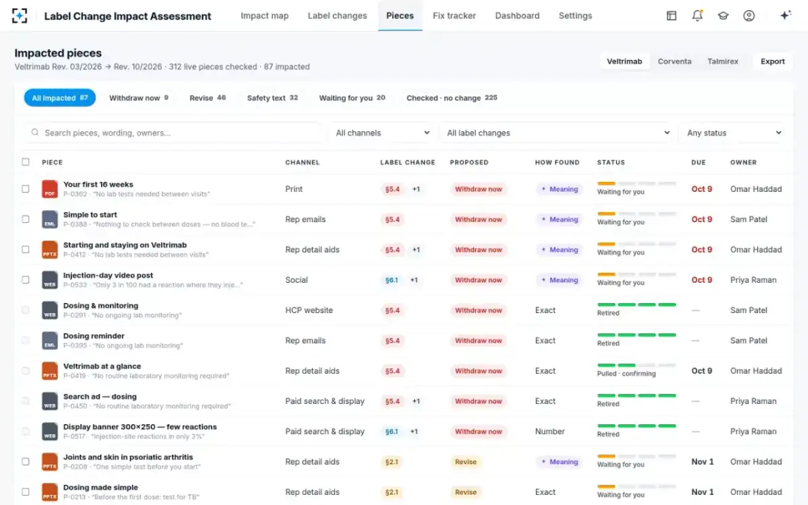This screenshot has height=505, width=808.
Task: Click Meaning sparkle tag on Your first 16 weeks row
Action: pyautogui.click(x=560, y=189)
